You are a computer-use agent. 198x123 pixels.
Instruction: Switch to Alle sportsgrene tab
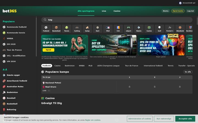pyautogui.click(x=86, y=11)
